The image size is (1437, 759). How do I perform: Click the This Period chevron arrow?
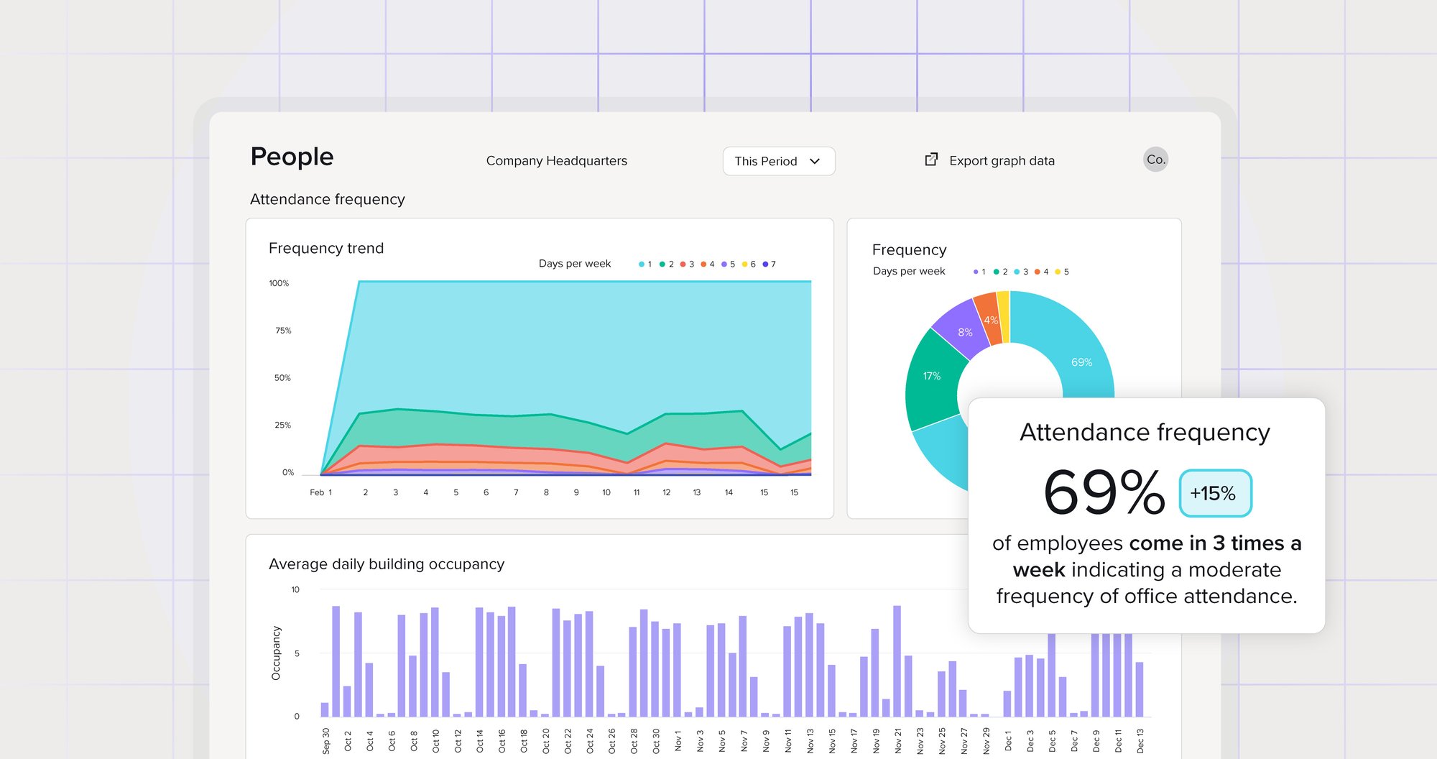(815, 162)
